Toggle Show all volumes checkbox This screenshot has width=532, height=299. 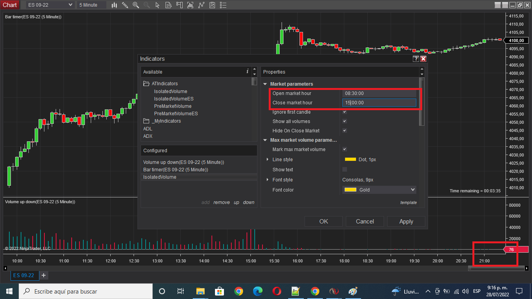(344, 121)
